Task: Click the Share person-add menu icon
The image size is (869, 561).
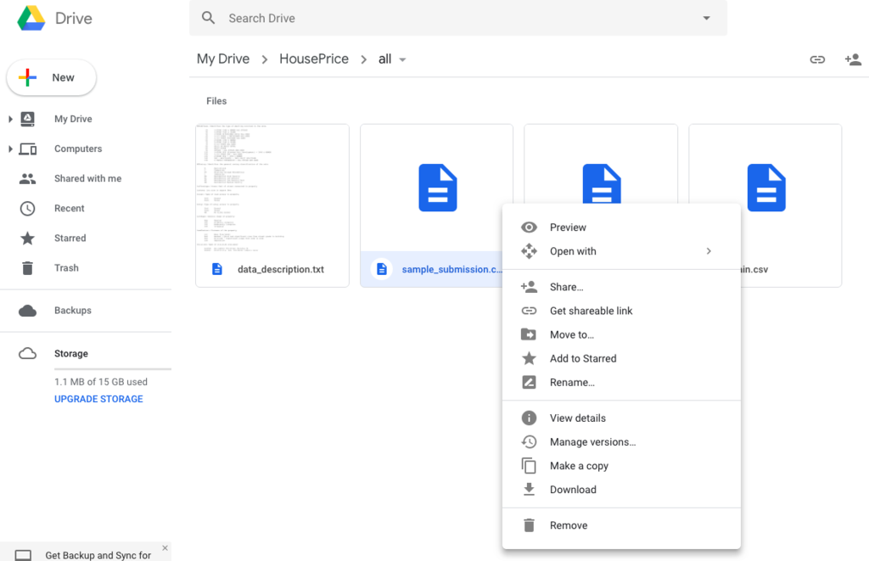Action: point(529,287)
